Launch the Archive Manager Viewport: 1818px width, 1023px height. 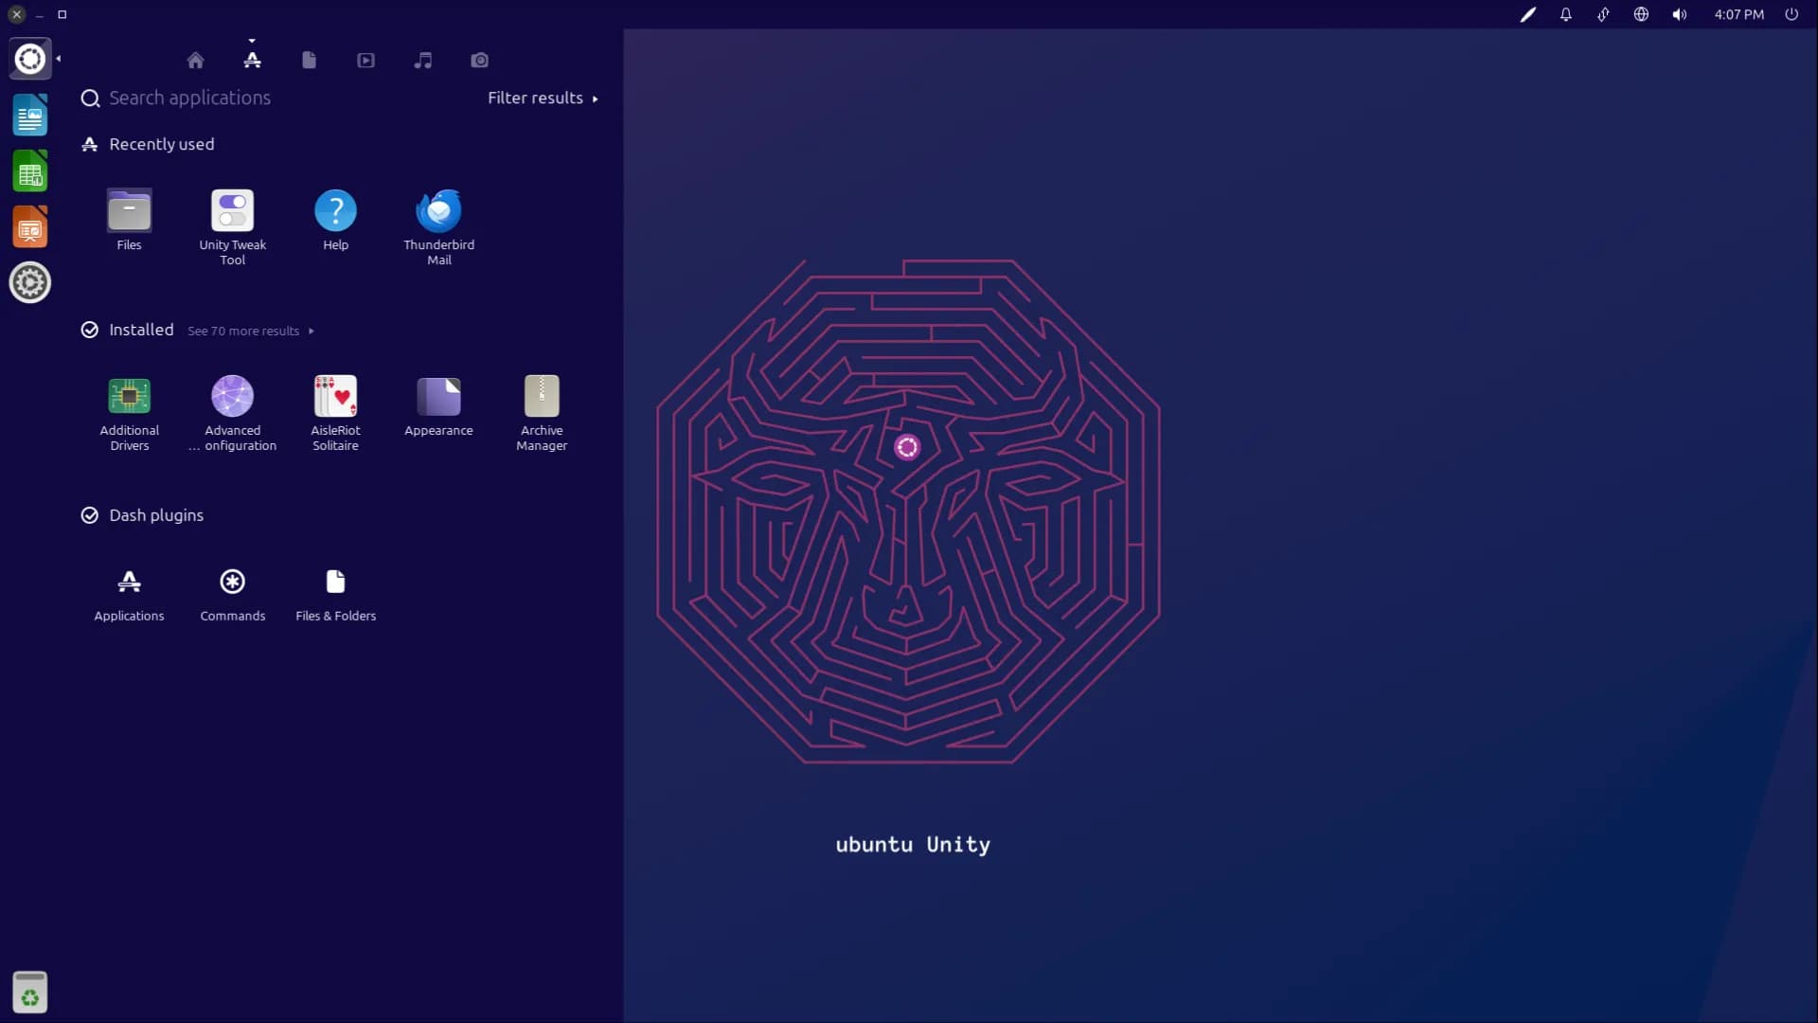[x=541, y=396]
